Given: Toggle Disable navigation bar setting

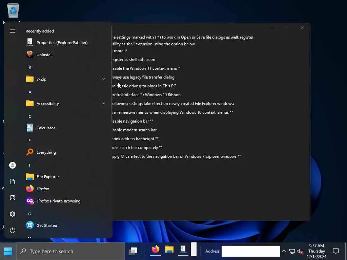Looking at the screenshot, I should [132, 121].
